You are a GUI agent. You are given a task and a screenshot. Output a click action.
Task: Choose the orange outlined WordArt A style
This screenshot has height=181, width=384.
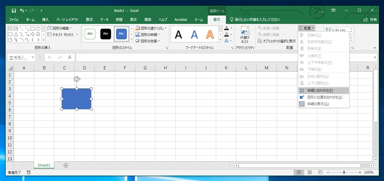[x=210, y=34]
